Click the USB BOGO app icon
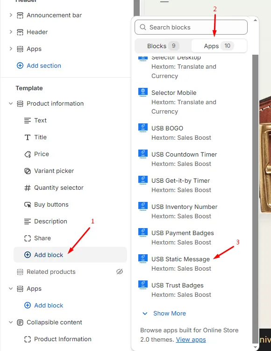This screenshot has height=351, width=271. point(143,128)
